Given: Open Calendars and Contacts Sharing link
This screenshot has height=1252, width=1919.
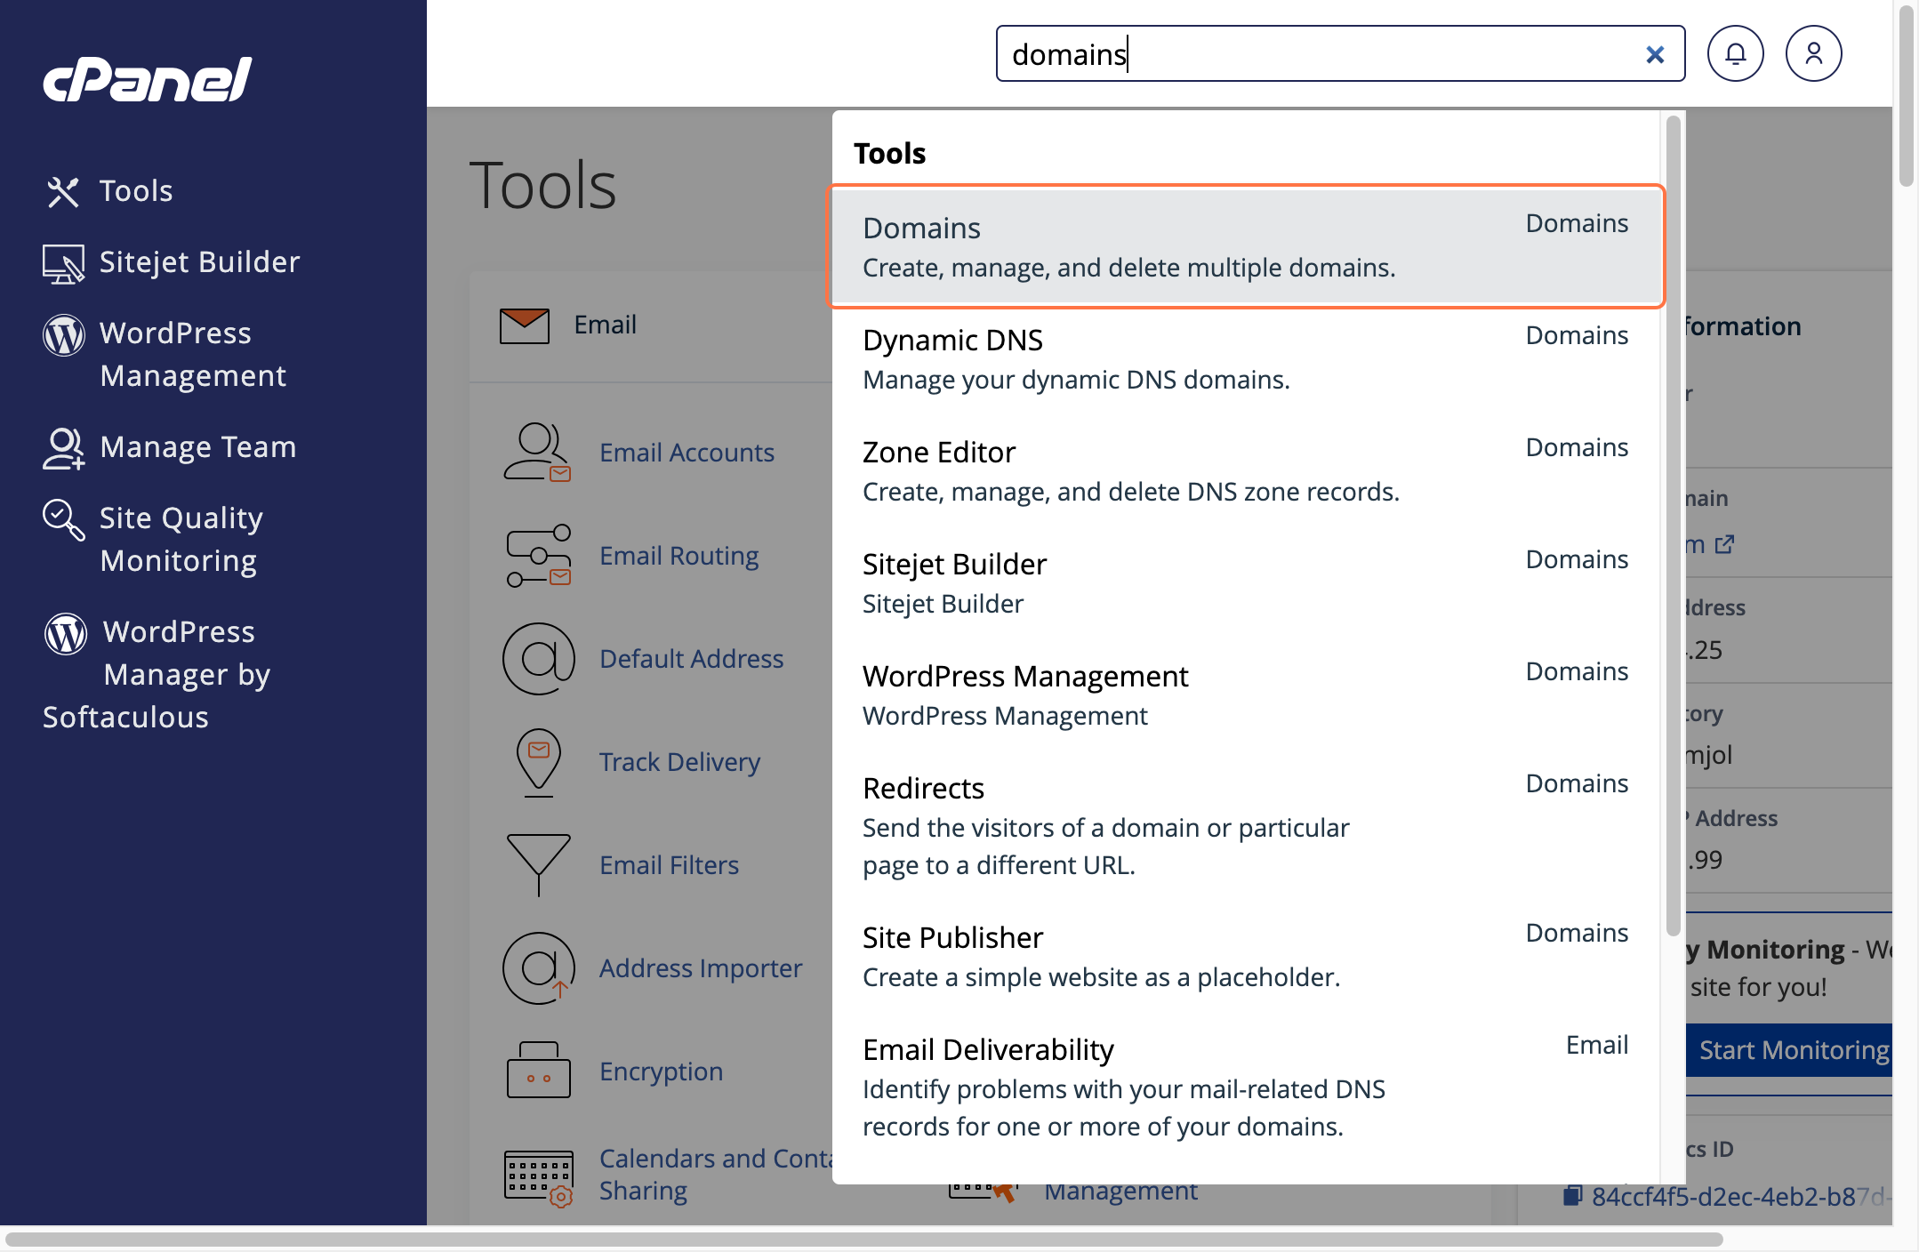Looking at the screenshot, I should click(x=716, y=1175).
